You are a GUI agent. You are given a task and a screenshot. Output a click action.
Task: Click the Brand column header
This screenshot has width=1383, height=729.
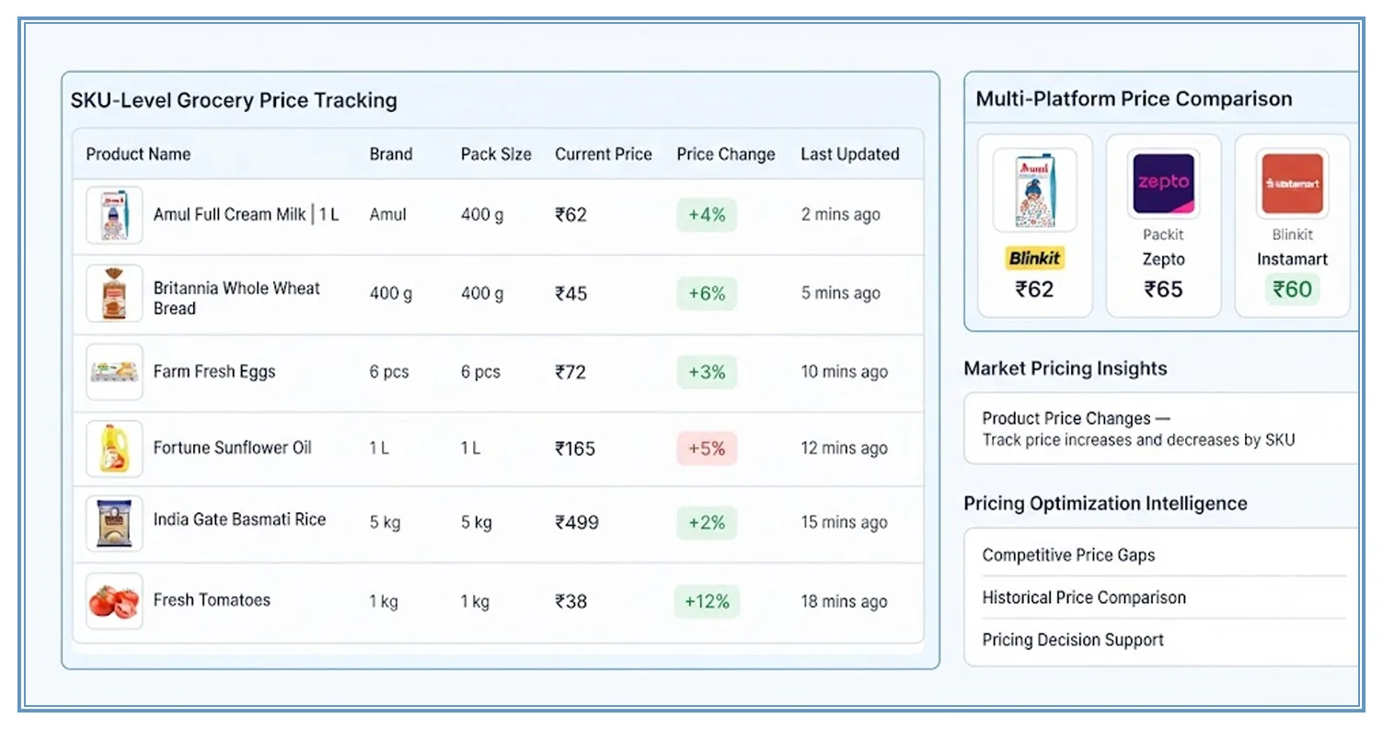pyautogui.click(x=391, y=154)
